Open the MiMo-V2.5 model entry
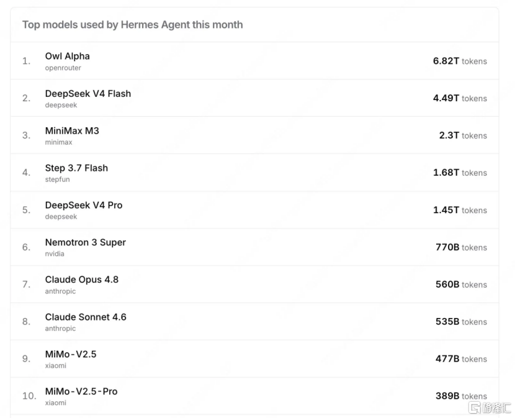The height and width of the screenshot is (418, 515). click(71, 354)
